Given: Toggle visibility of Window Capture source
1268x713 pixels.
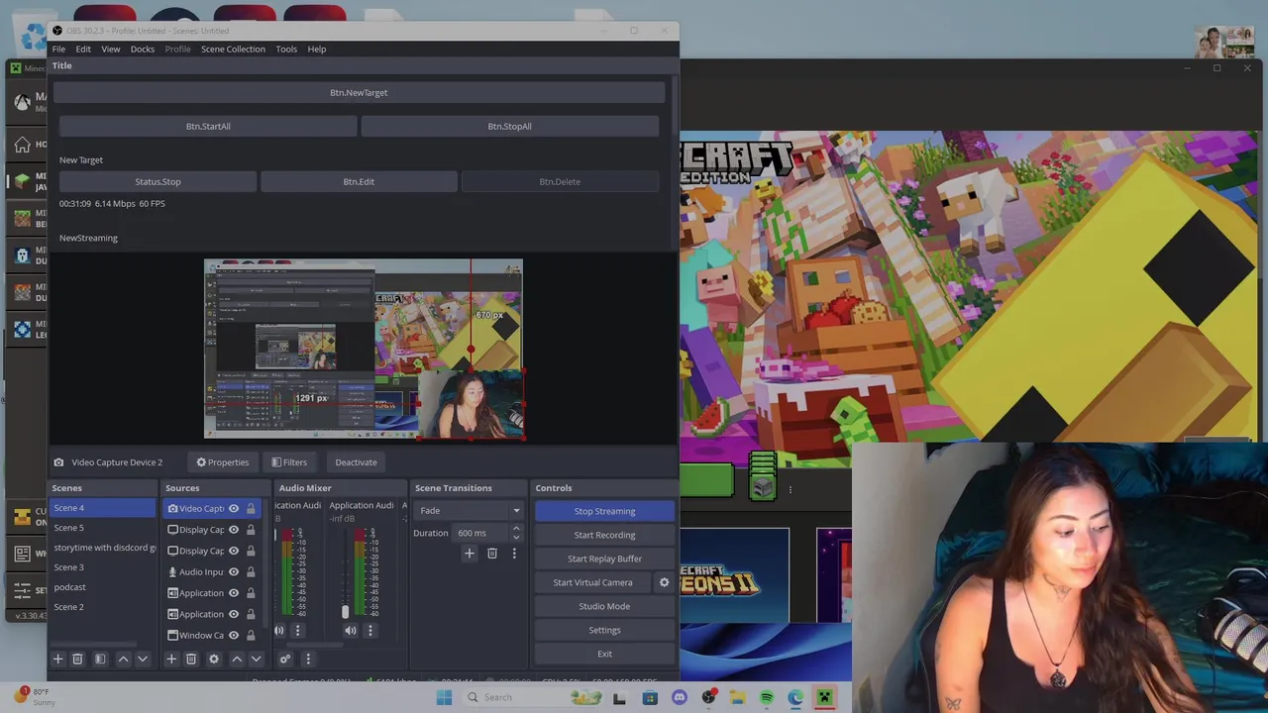Looking at the screenshot, I should pos(234,635).
